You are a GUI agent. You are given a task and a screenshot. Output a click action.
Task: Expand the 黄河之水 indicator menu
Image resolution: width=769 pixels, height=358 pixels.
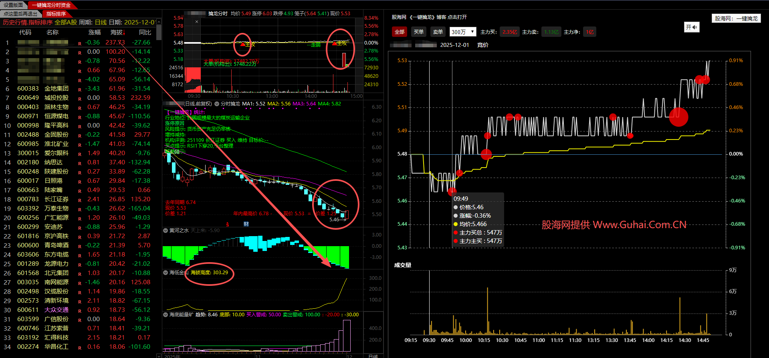pos(166,231)
